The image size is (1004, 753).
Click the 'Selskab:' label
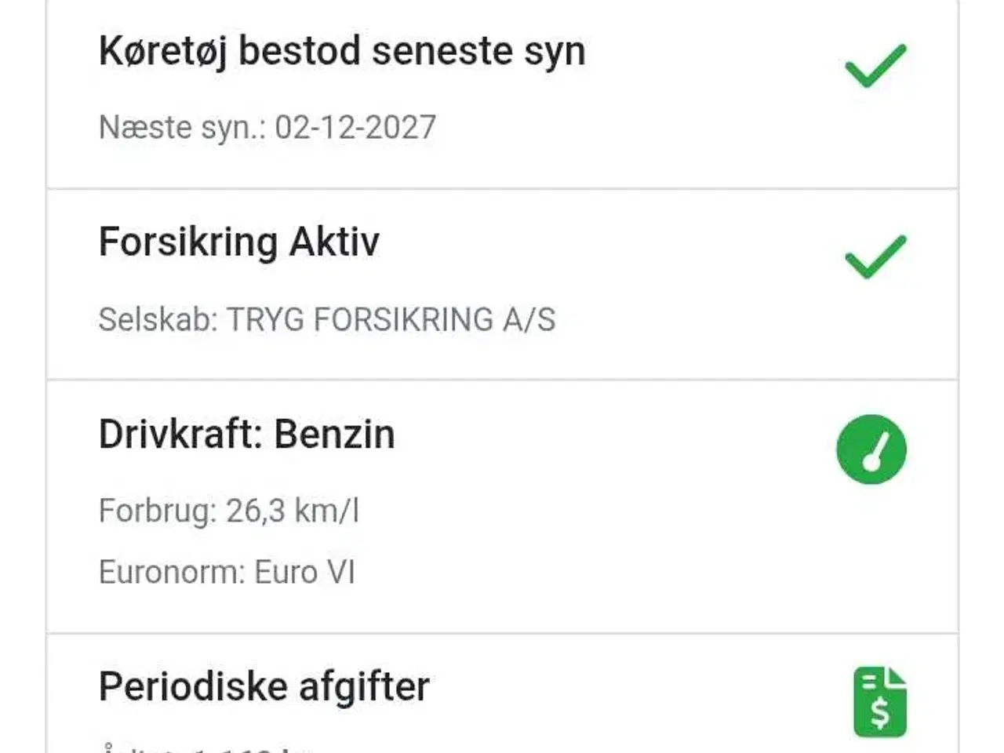click(x=158, y=320)
